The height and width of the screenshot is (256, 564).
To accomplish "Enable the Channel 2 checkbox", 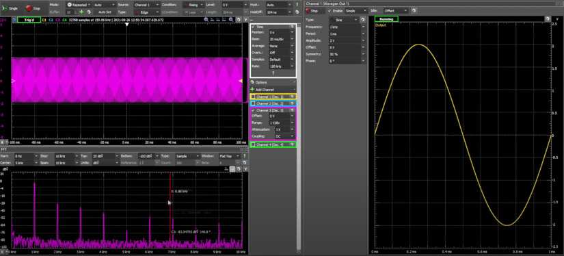I will click(253, 103).
